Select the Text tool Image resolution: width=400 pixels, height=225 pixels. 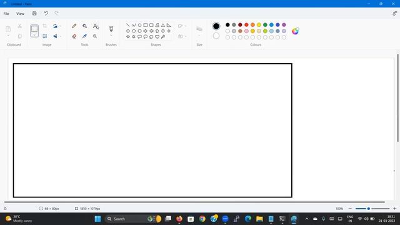(96, 26)
